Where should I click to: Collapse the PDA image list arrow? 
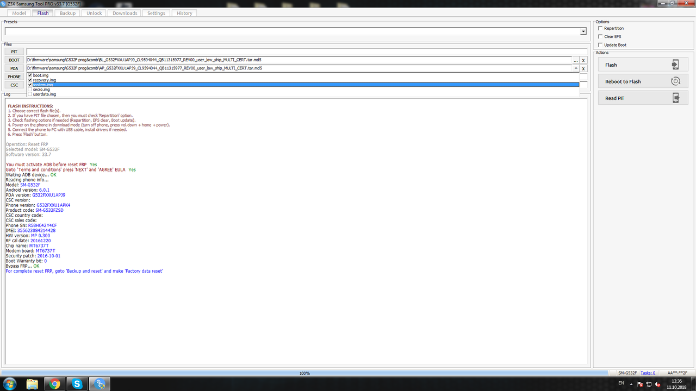click(x=576, y=68)
